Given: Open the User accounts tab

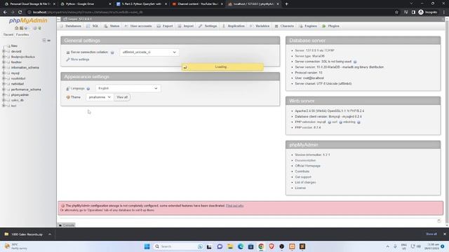Looking at the screenshot, I should pos(138,26).
